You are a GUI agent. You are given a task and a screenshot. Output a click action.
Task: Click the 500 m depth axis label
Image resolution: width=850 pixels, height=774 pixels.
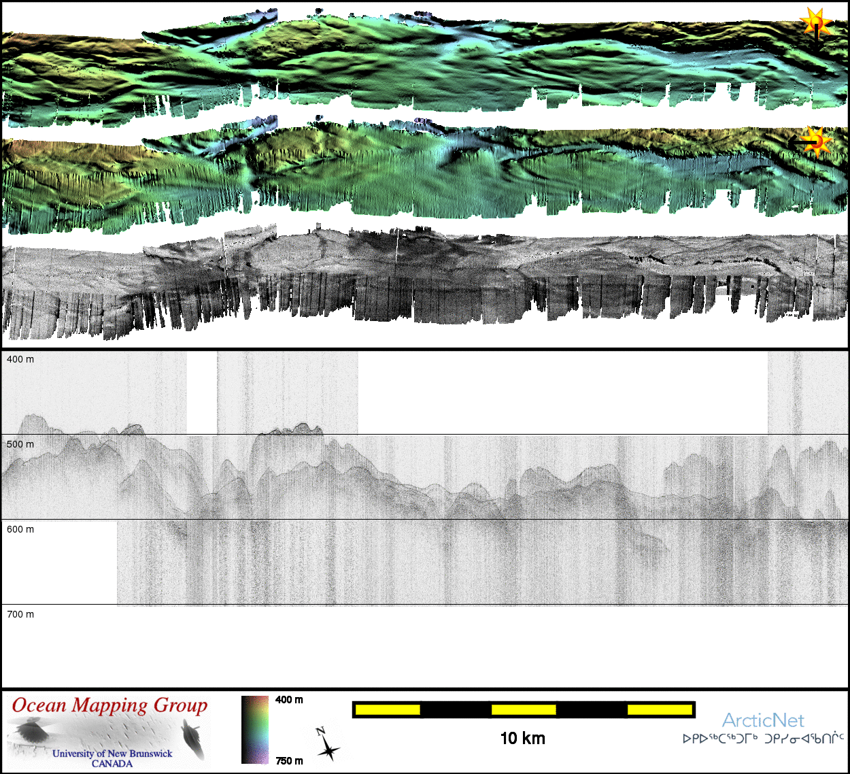[x=20, y=444]
